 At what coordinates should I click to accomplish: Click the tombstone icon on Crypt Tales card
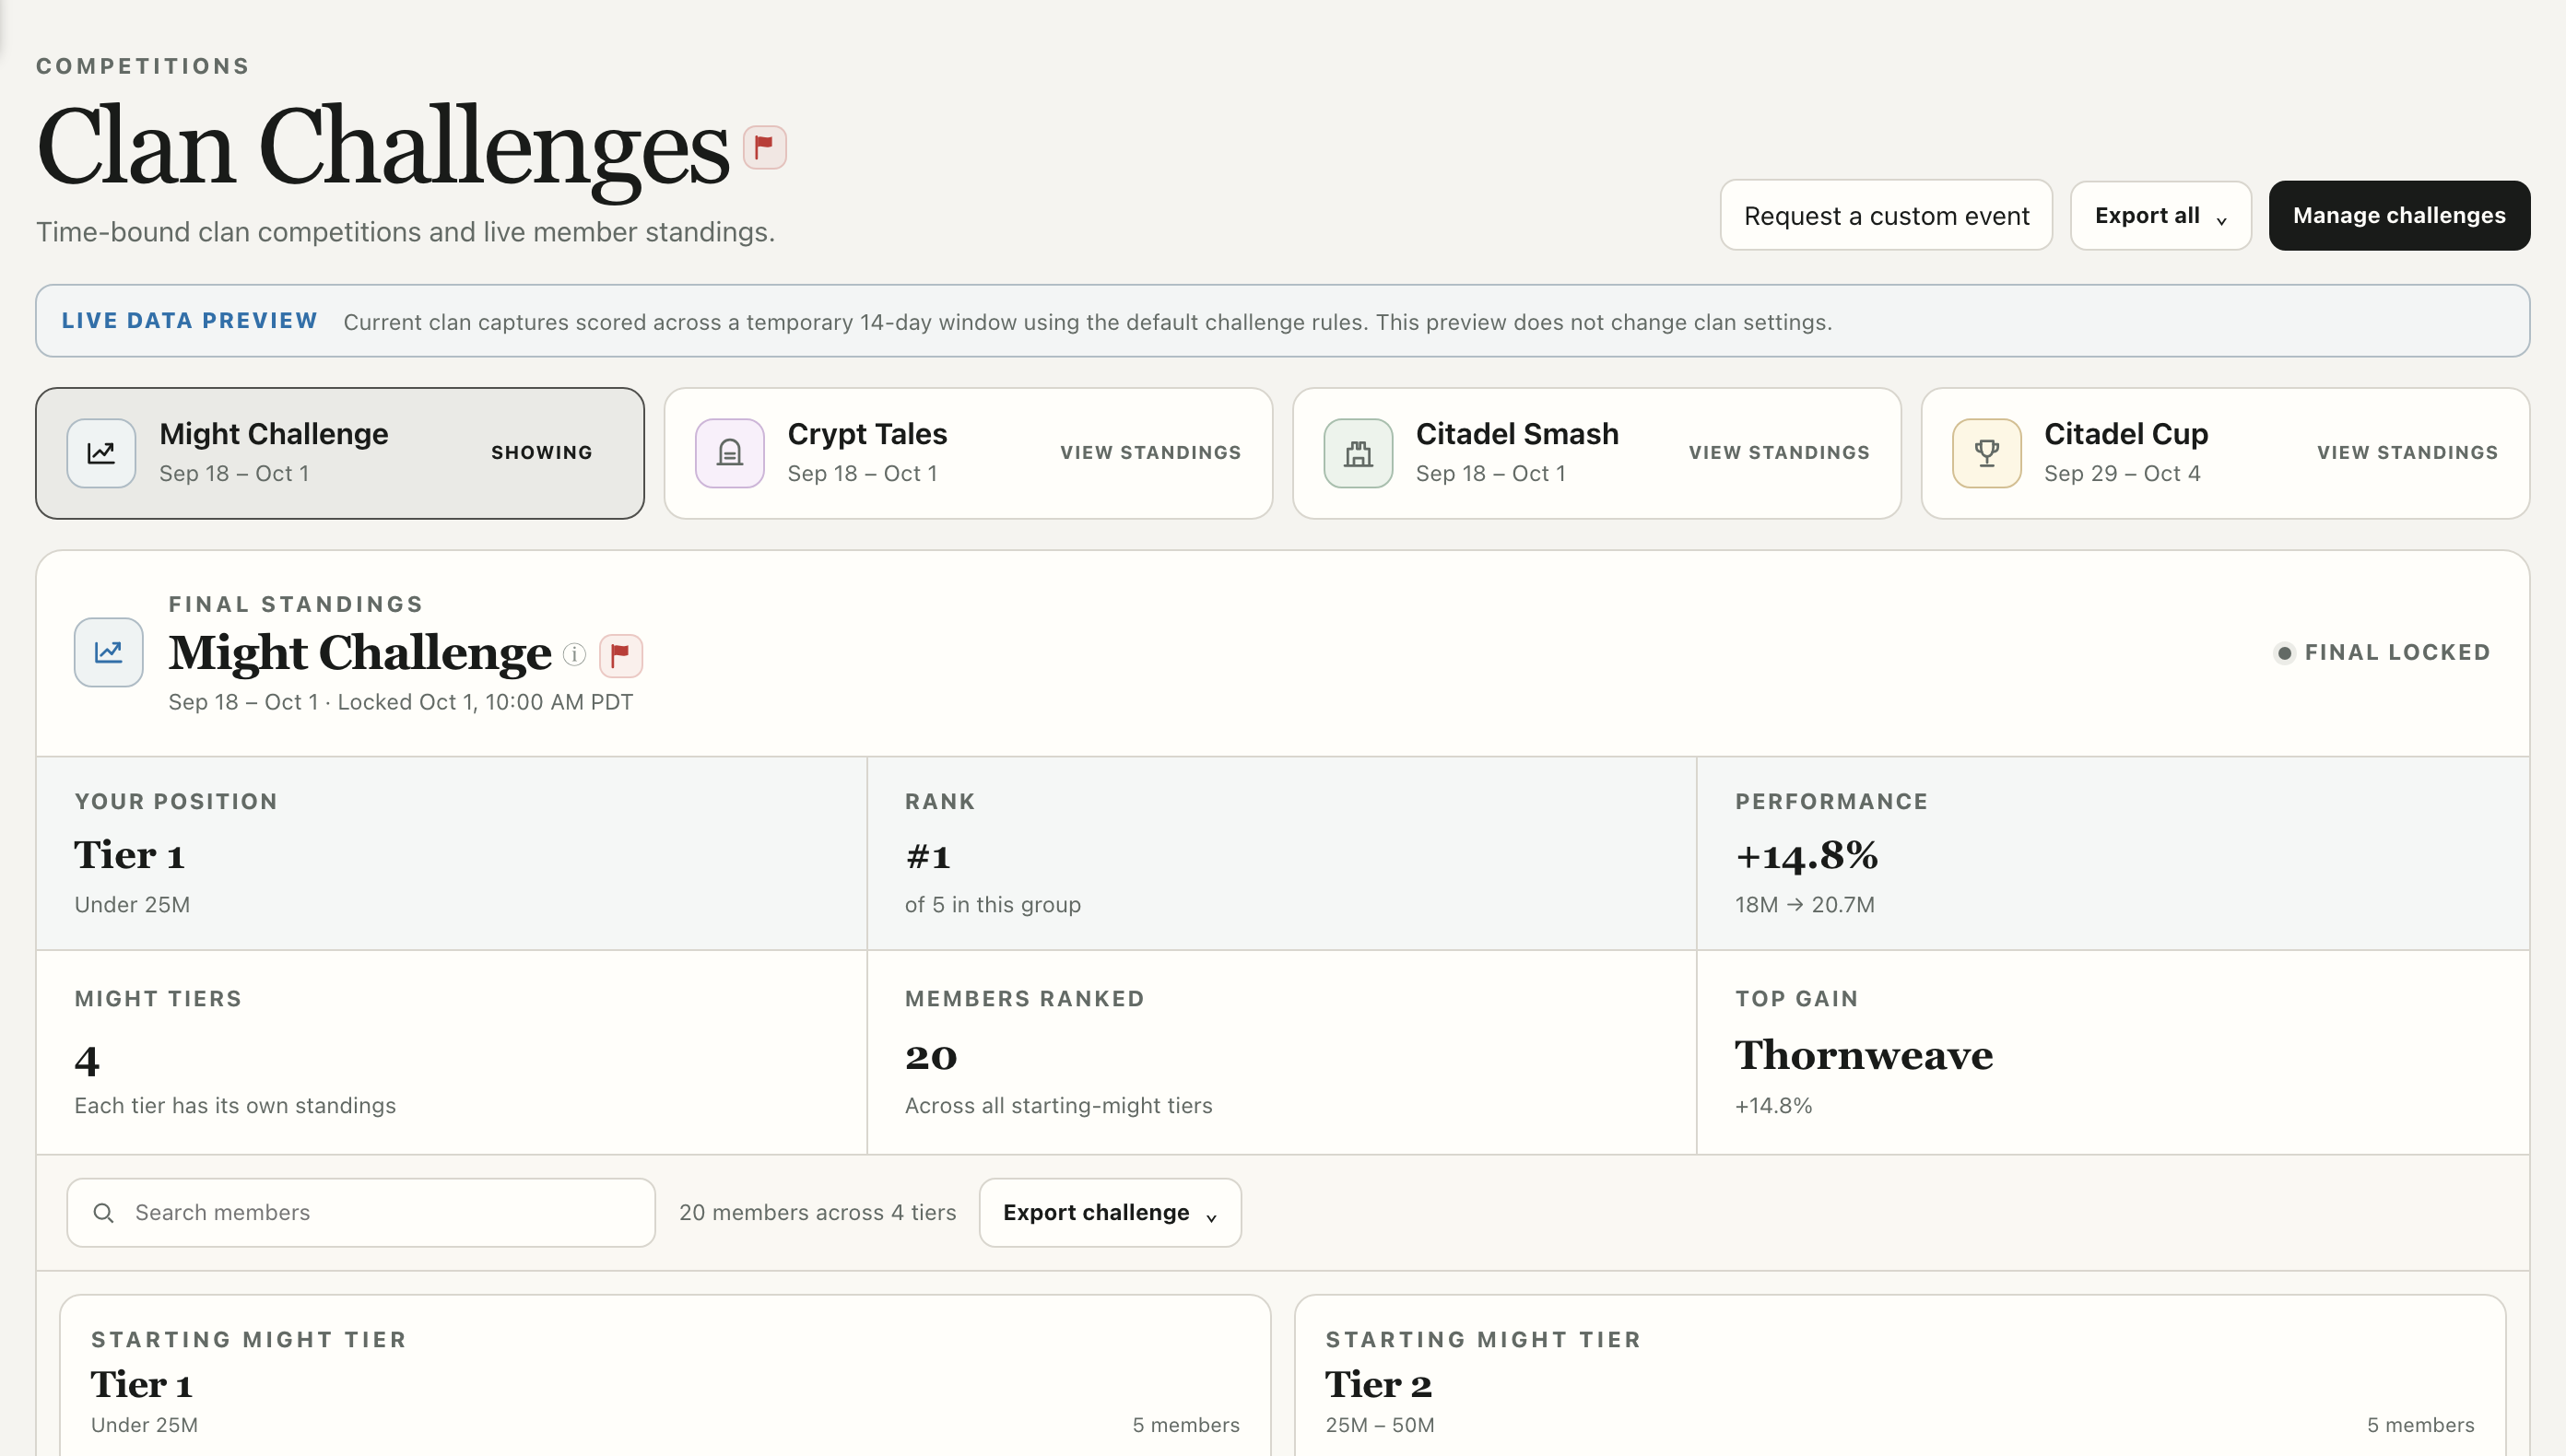click(730, 453)
